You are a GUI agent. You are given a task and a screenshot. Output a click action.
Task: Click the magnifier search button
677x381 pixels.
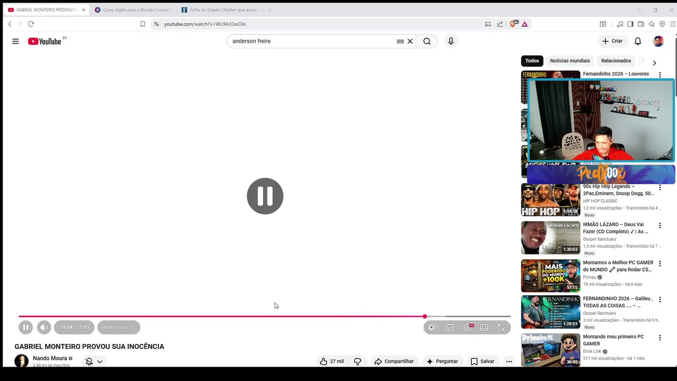coord(427,41)
